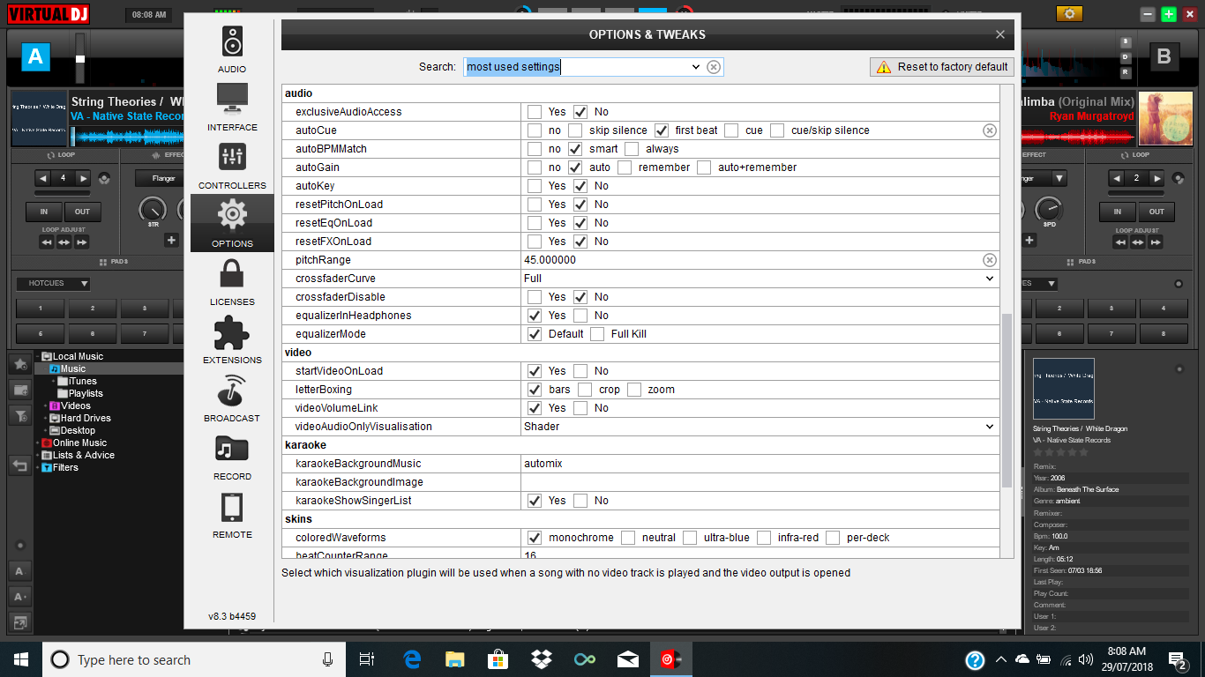Click the loop OUT button on deck A
Viewport: 1205px width, 677px height.
pyautogui.click(x=82, y=212)
